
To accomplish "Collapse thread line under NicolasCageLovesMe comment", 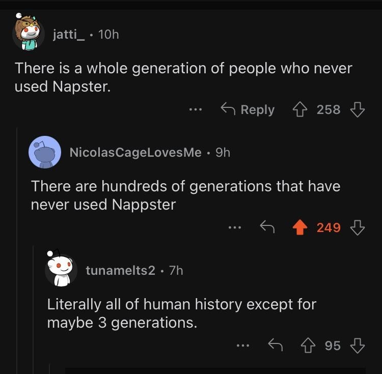I will [34, 305].
